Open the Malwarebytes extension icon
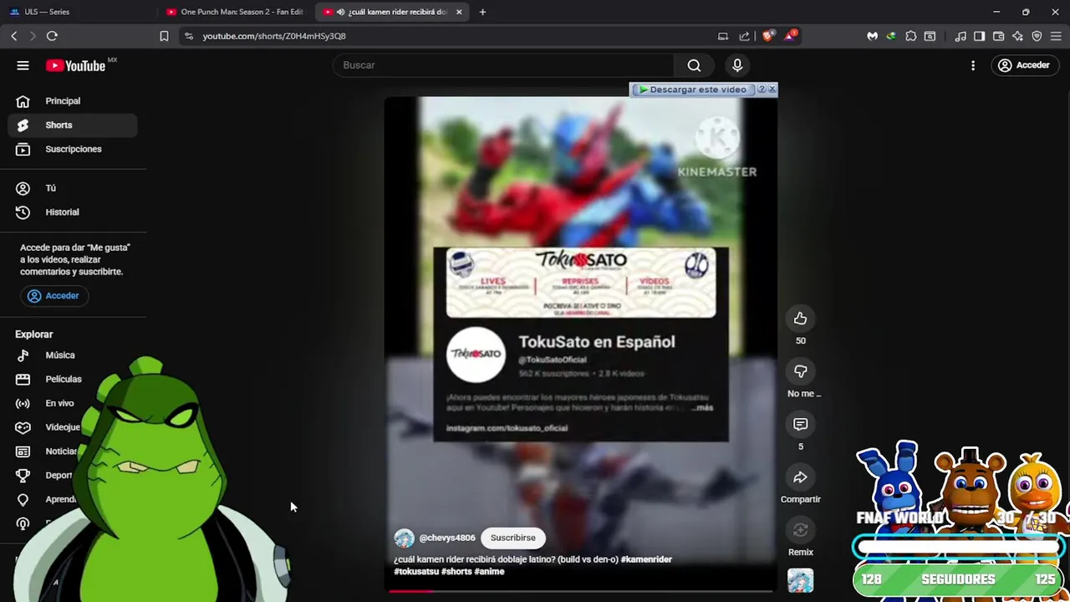The height and width of the screenshot is (602, 1070). (x=872, y=36)
